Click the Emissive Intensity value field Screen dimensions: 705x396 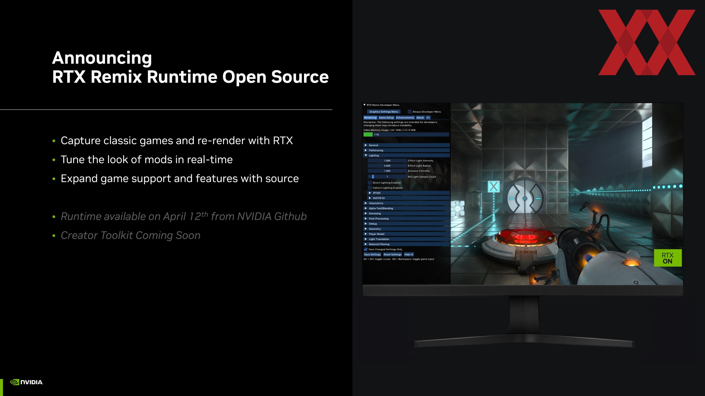click(387, 171)
